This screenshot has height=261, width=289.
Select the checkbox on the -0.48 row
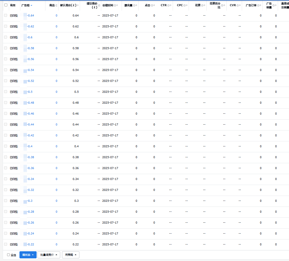(6, 103)
